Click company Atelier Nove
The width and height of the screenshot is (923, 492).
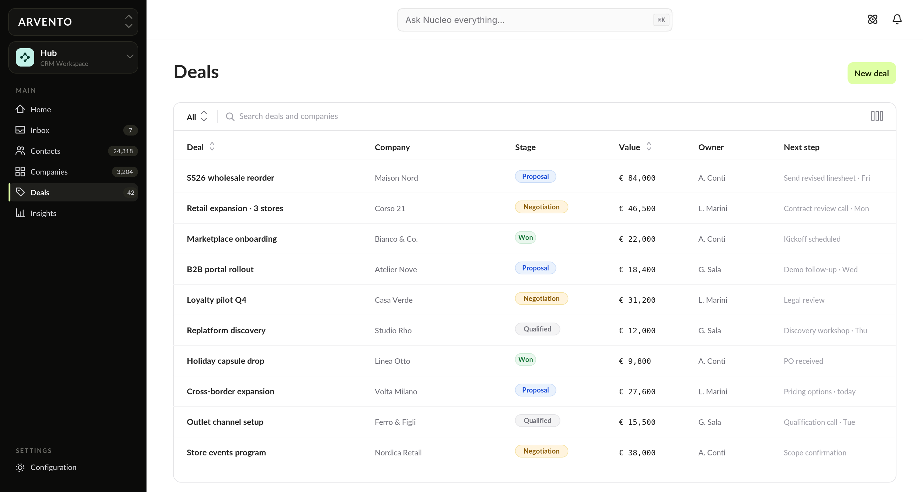[x=396, y=269]
